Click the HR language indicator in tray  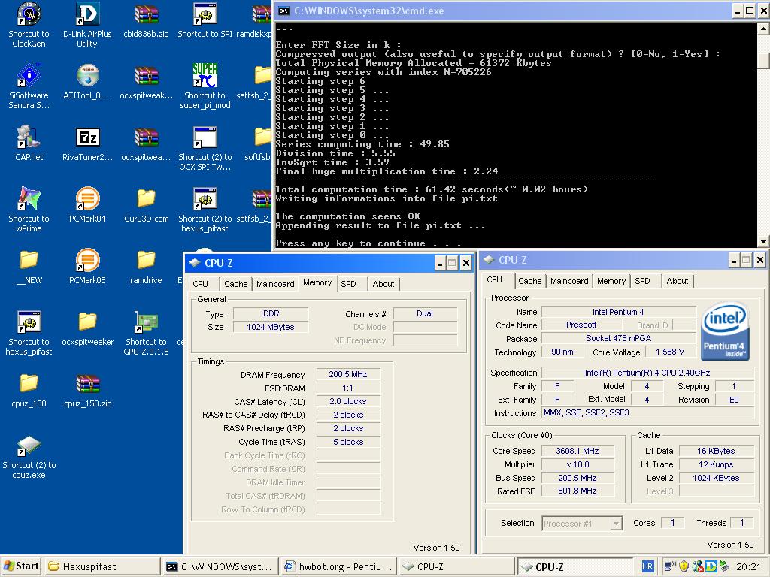[647, 566]
